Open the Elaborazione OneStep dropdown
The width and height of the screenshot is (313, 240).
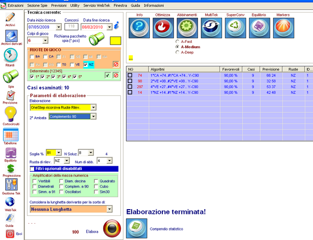click(93, 107)
